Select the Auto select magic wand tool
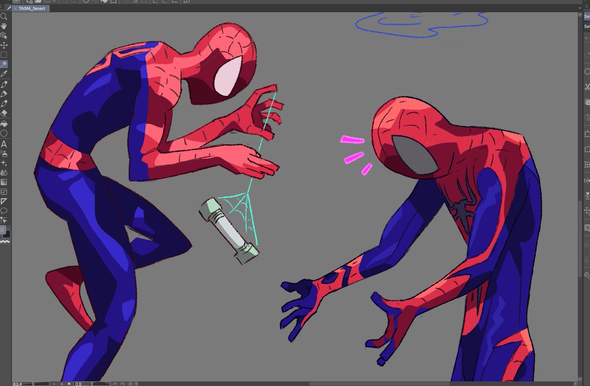Image resolution: width=590 pixels, height=386 pixels. (4, 64)
